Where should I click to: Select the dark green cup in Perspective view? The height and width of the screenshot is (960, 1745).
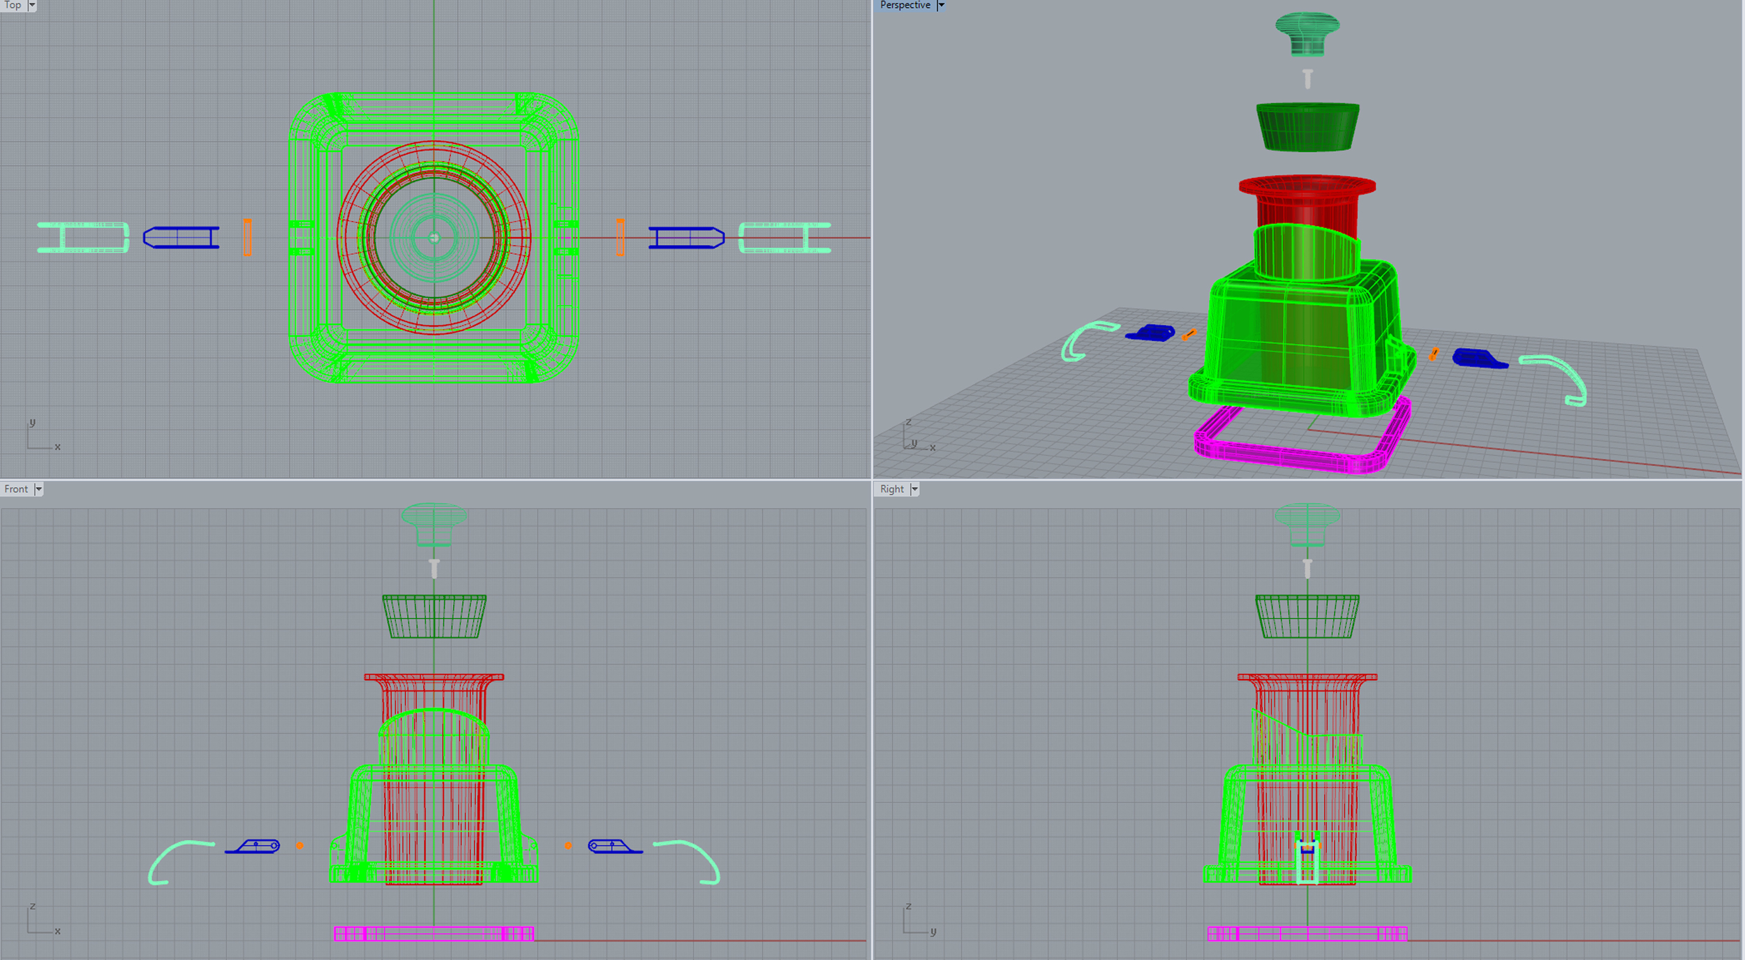coord(1307,127)
